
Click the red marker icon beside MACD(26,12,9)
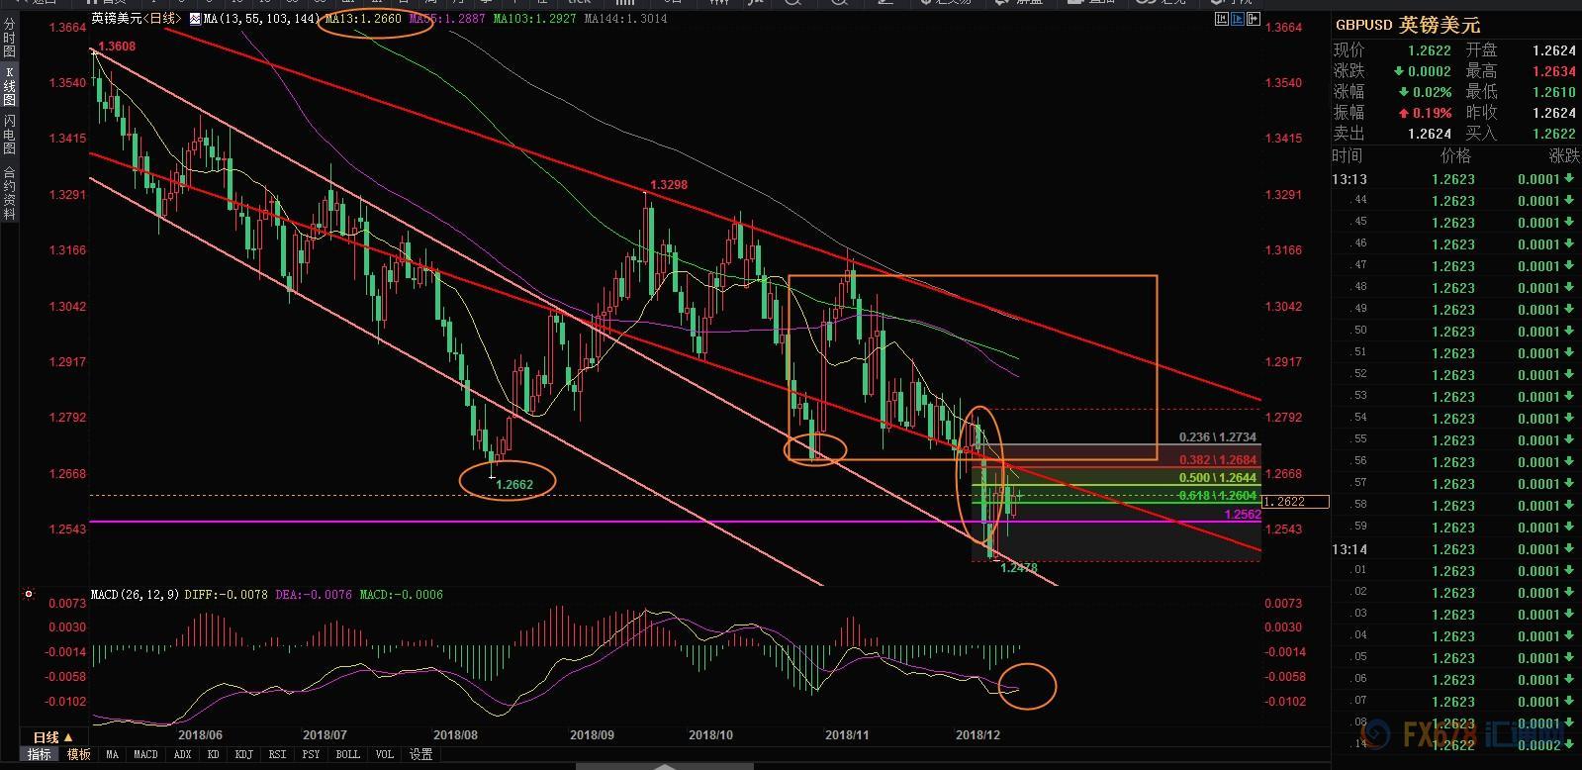click(x=29, y=595)
